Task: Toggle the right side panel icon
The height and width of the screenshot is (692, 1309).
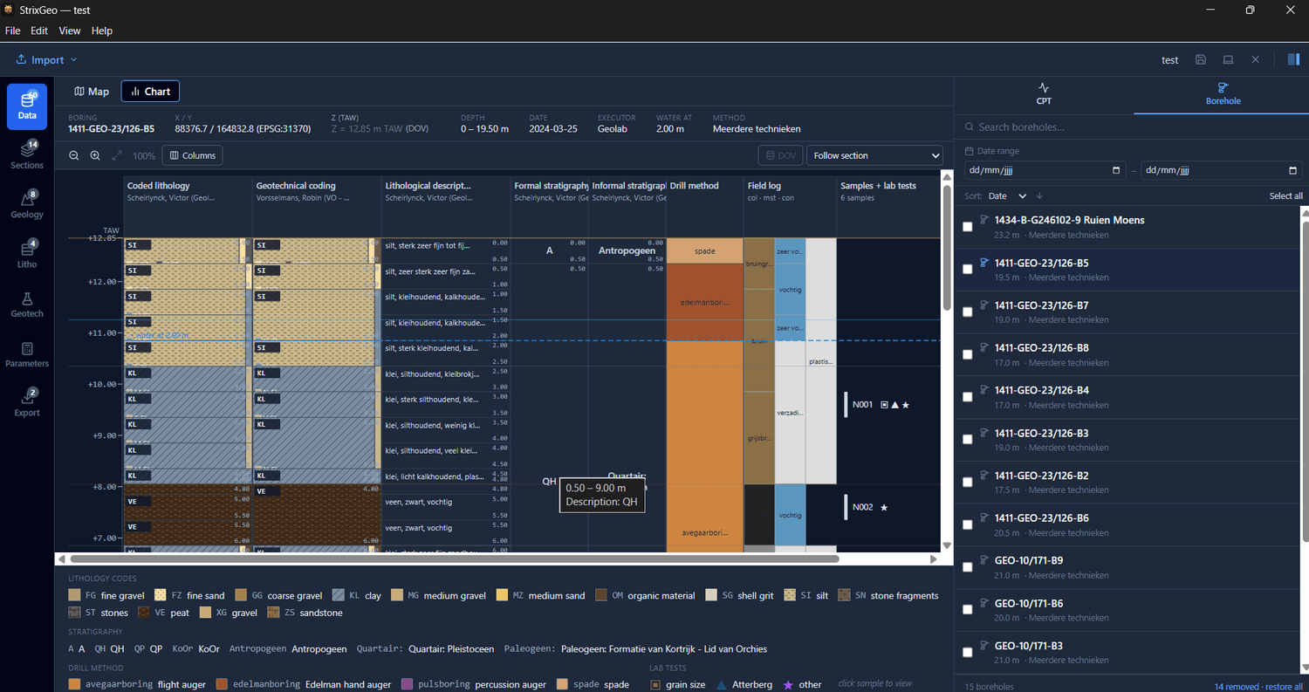Action: pos(1293,59)
